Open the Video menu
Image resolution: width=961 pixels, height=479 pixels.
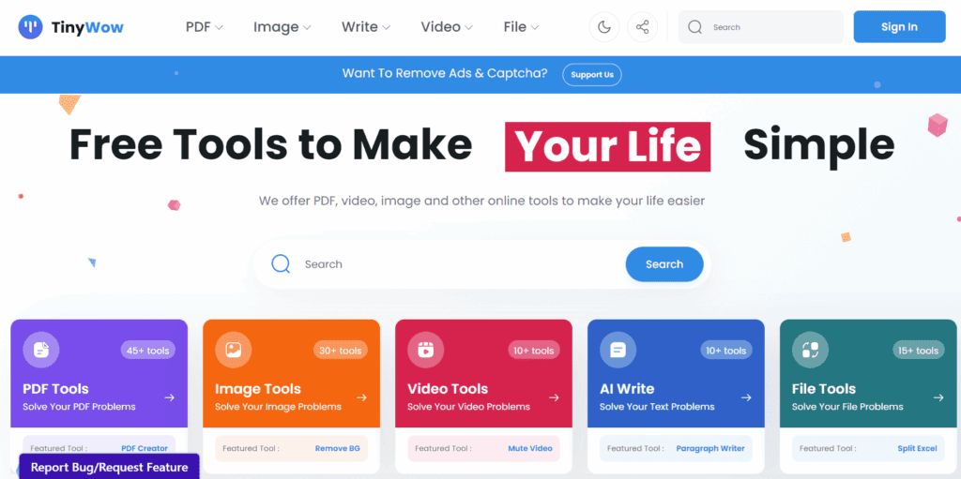(x=447, y=27)
